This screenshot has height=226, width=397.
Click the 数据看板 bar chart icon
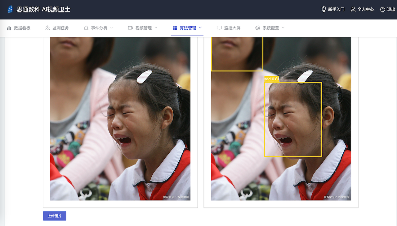click(x=9, y=28)
